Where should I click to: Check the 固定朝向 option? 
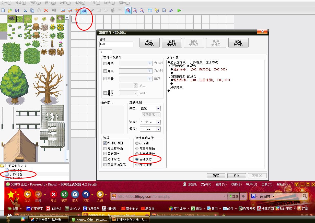pos(105,154)
